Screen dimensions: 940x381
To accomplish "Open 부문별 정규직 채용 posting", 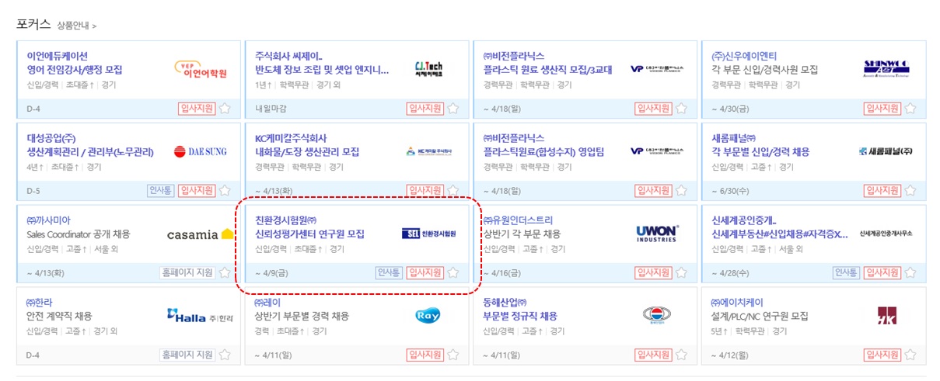I will (x=520, y=317).
